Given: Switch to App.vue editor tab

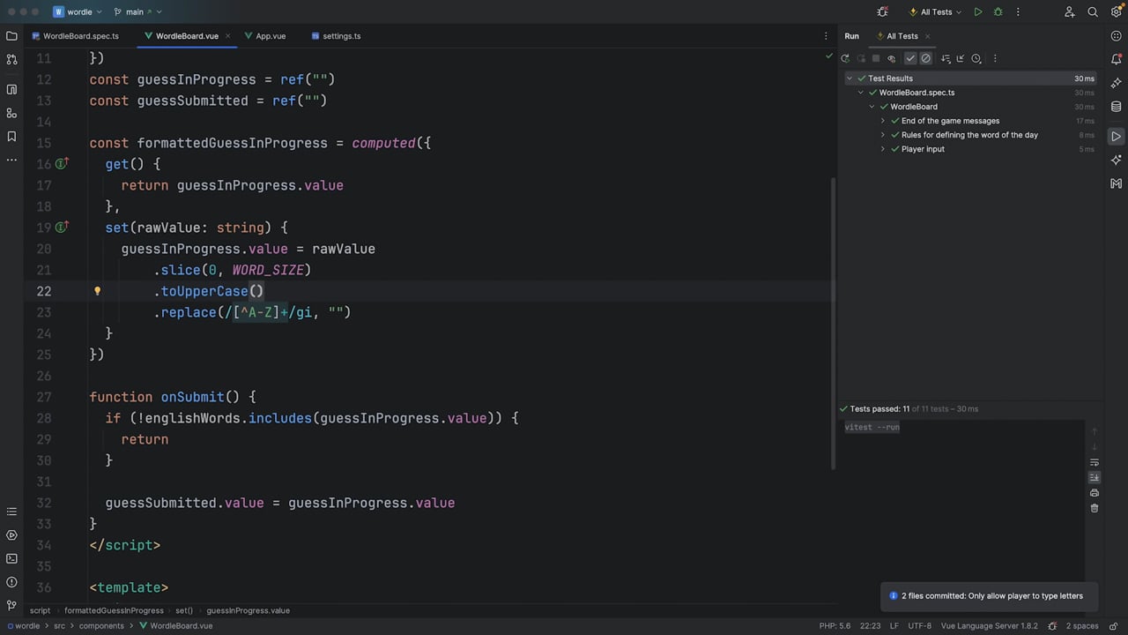Looking at the screenshot, I should (x=264, y=36).
